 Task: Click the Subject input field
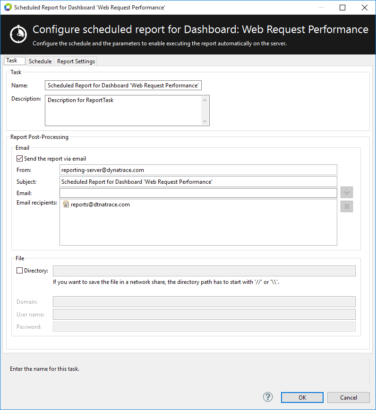(198, 182)
